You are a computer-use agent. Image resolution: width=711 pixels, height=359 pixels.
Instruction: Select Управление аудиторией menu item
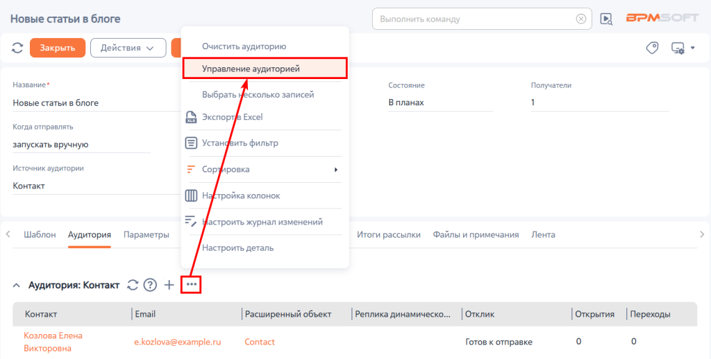pos(265,69)
